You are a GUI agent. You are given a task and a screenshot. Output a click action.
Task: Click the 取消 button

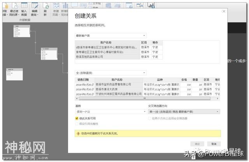pyautogui.click(x=214, y=144)
